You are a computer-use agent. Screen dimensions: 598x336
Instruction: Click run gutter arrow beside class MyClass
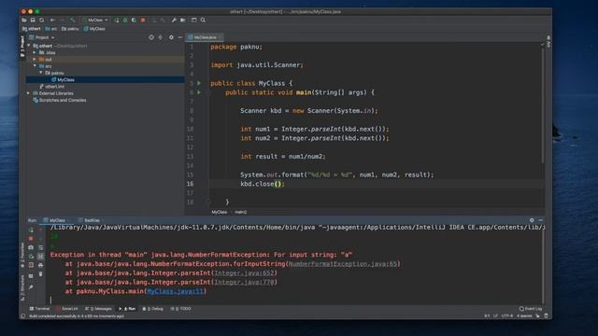199,83
